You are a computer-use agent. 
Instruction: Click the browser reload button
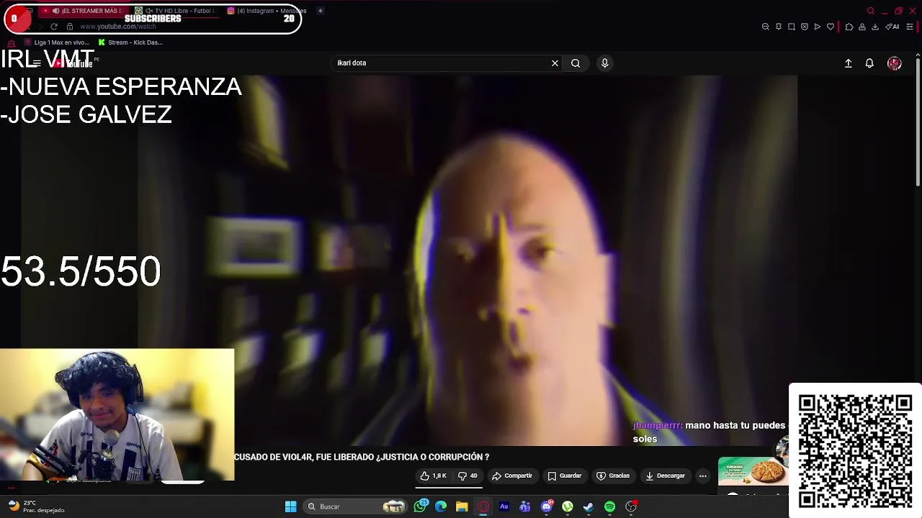(x=53, y=27)
